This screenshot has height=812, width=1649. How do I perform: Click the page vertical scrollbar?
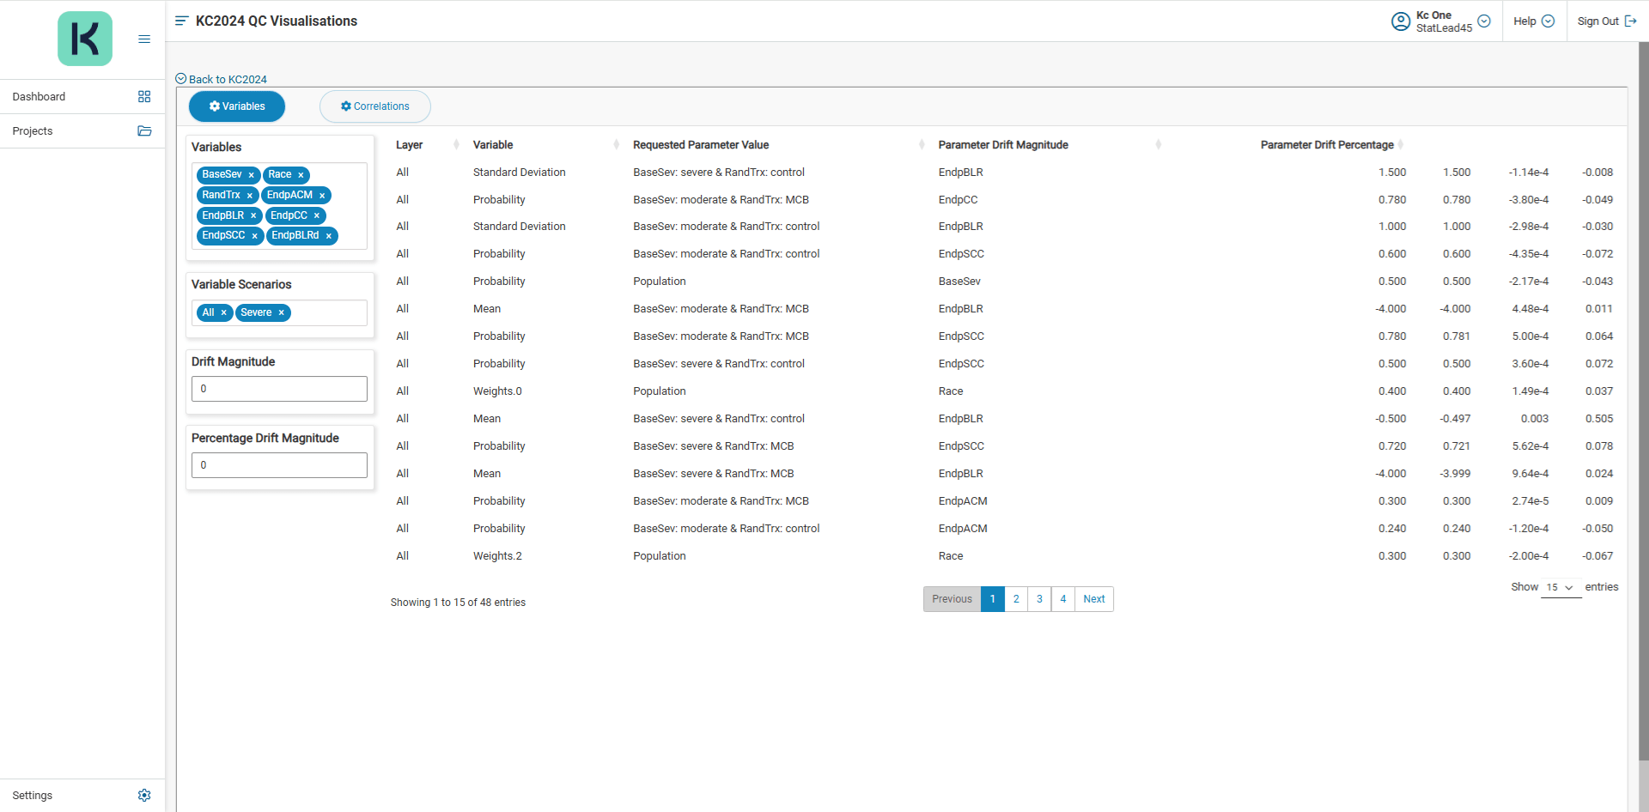click(x=1643, y=402)
